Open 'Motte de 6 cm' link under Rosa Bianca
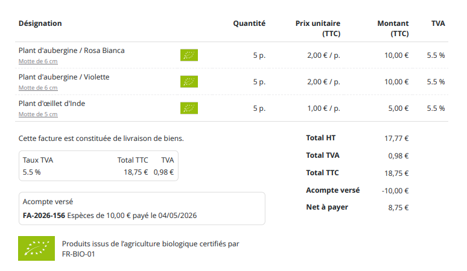Screen dimensions: 467x271 click(38, 61)
